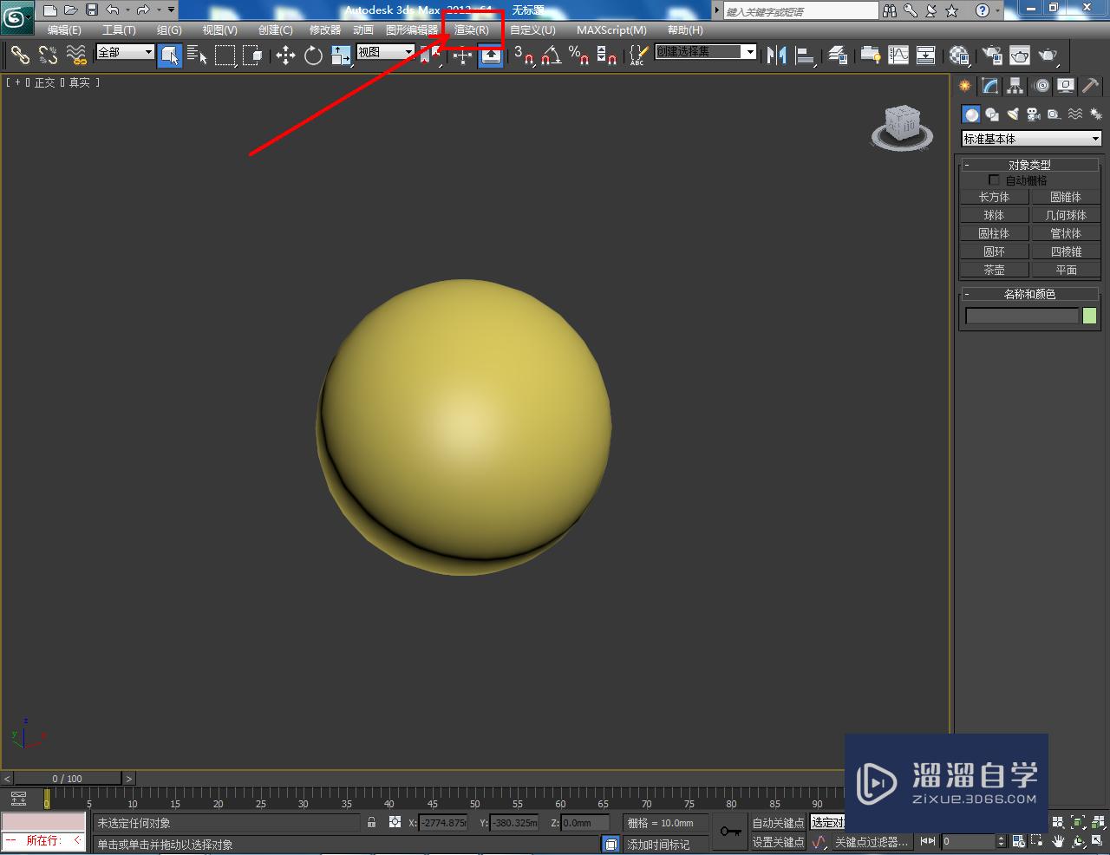Image resolution: width=1110 pixels, height=855 pixels.
Task: Click the Bind to Space Warp tool
Action: (x=77, y=55)
